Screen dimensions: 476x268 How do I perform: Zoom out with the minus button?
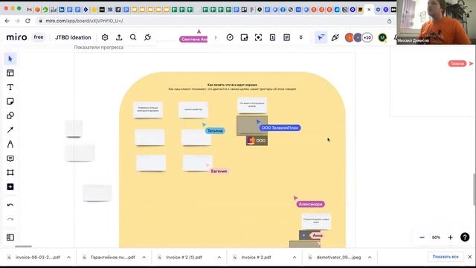pos(422,237)
